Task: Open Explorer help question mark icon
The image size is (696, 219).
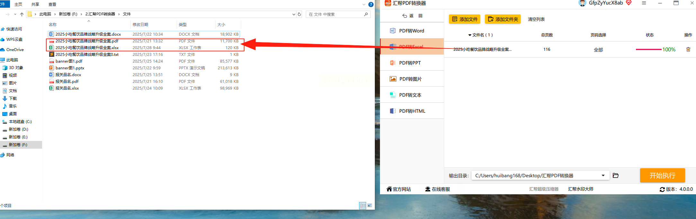Action: coord(371,4)
